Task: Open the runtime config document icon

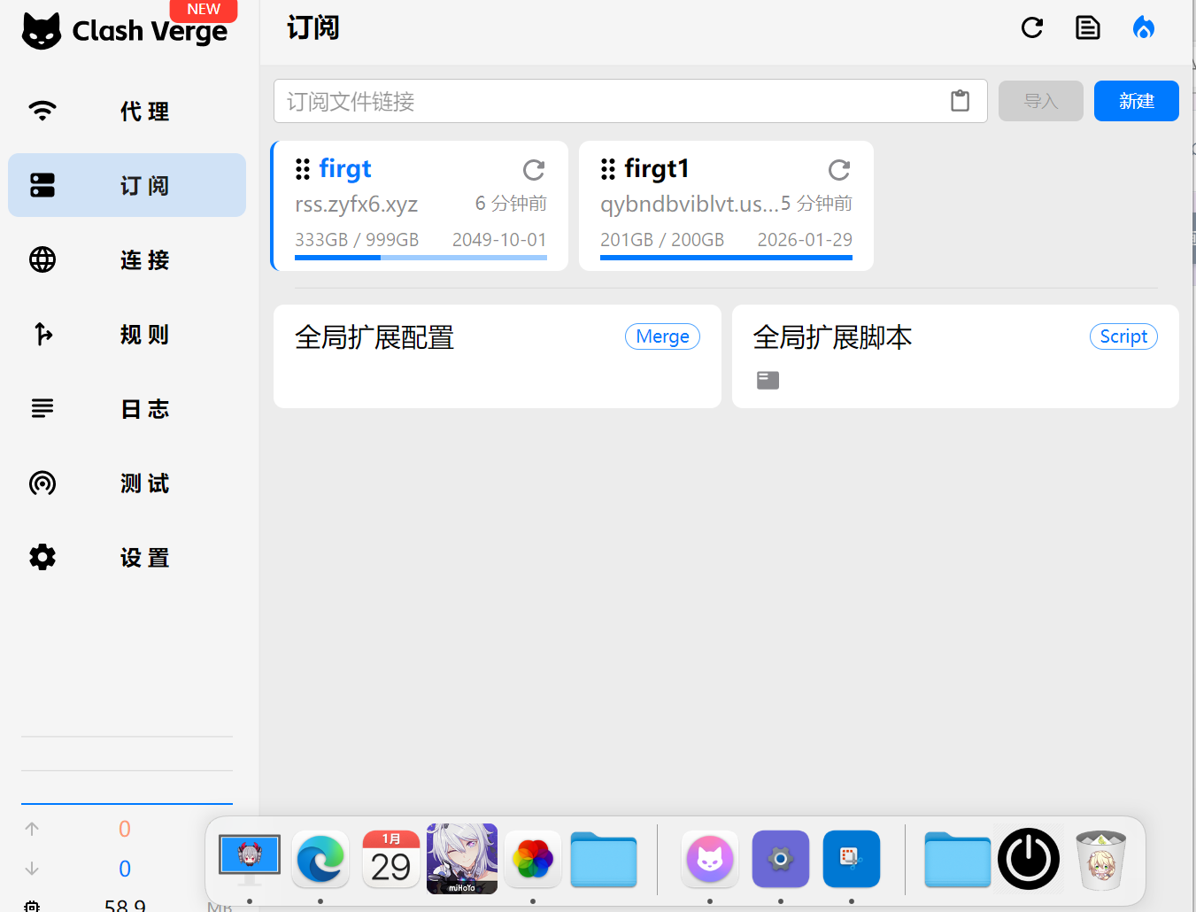Action: (x=1087, y=28)
